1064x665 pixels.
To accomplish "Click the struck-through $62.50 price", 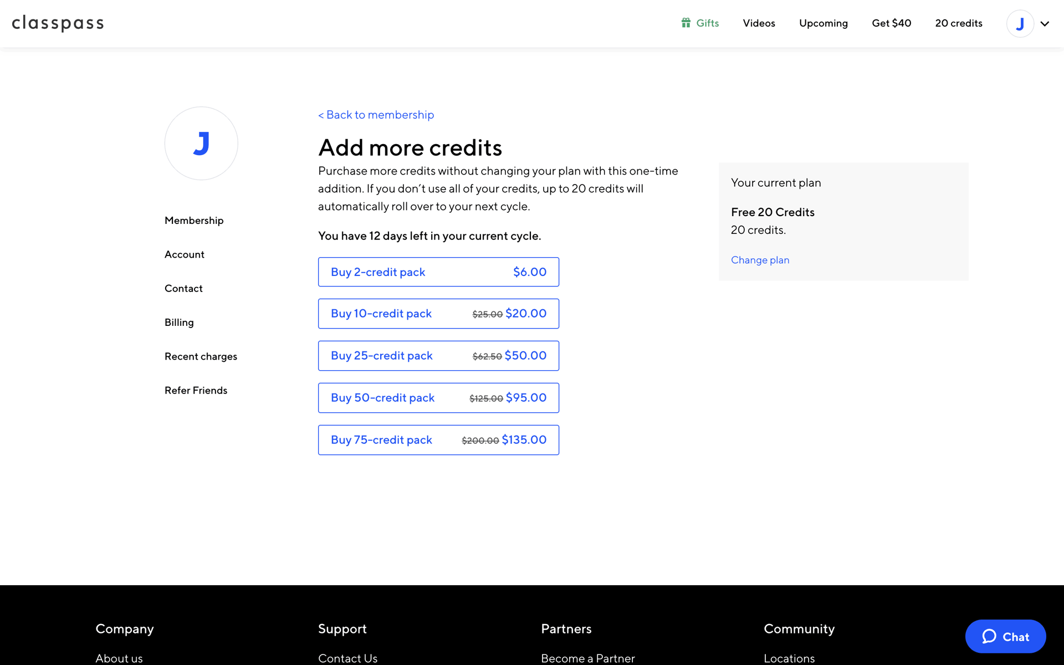I will (x=487, y=356).
